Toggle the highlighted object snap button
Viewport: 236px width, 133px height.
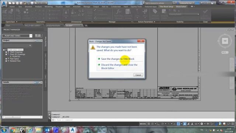(178, 124)
